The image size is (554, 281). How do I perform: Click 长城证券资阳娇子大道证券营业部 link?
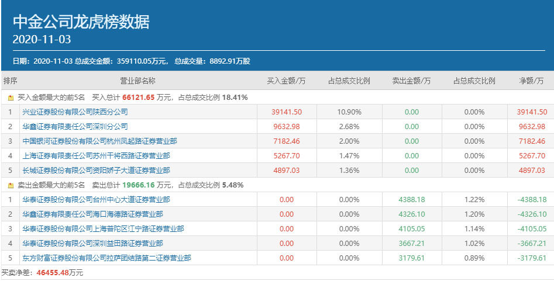(x=96, y=170)
